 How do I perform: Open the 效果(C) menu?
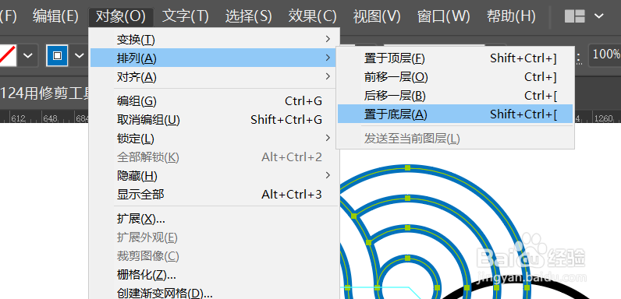pos(313,16)
